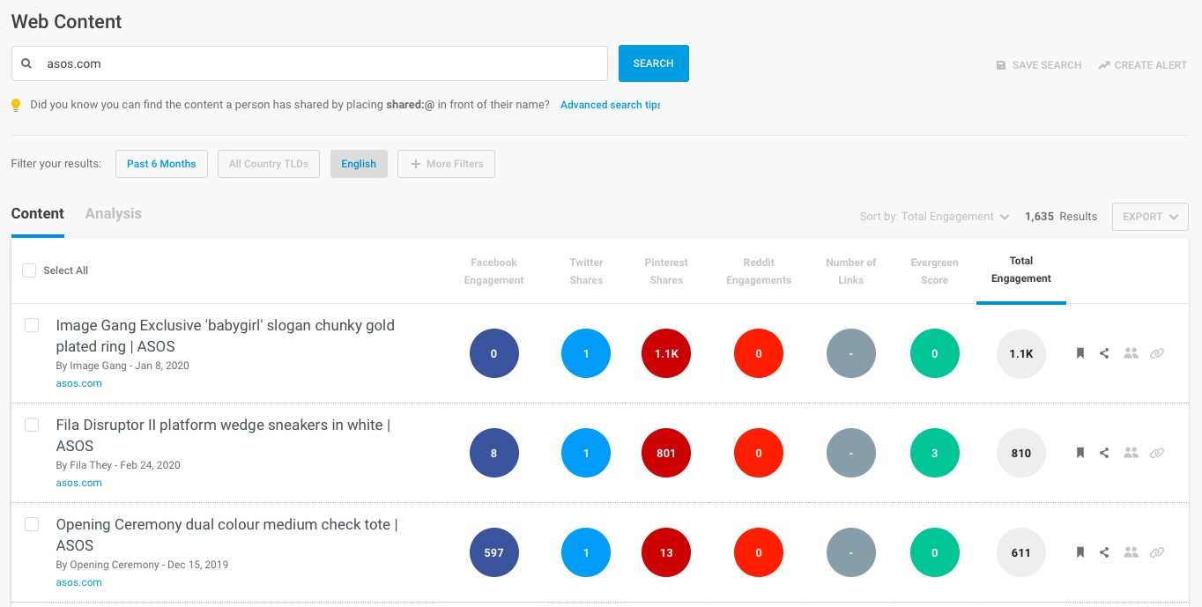The width and height of the screenshot is (1202, 607).
Task: Sort by Pinterest Shares column
Action: click(666, 271)
